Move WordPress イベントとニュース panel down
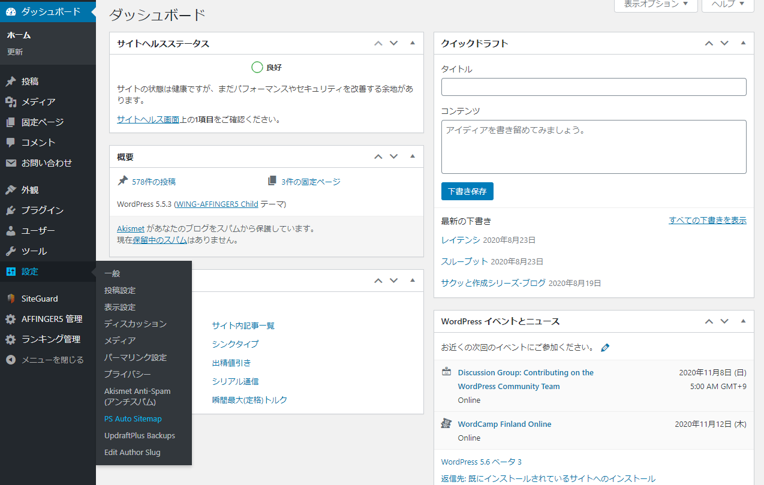Image resolution: width=764 pixels, height=485 pixels. coord(724,321)
